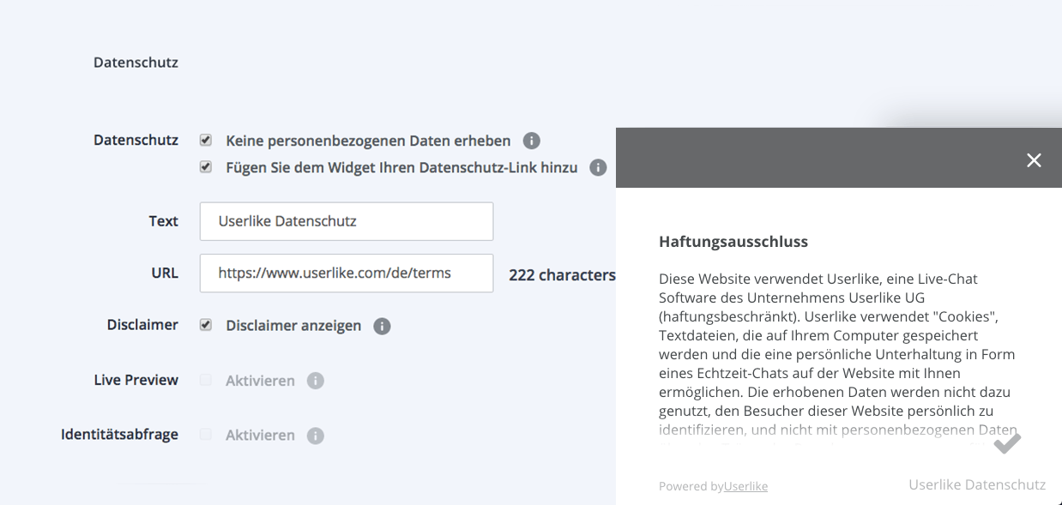Enable Aktivieren for Live Preview
This screenshot has width=1062, height=505.
pos(205,380)
